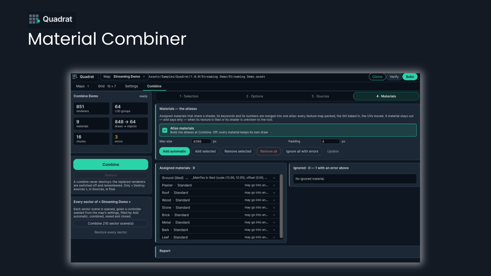The image size is (491, 276).
Task: Select the "Stone · Standard" row
Action: [219, 208]
